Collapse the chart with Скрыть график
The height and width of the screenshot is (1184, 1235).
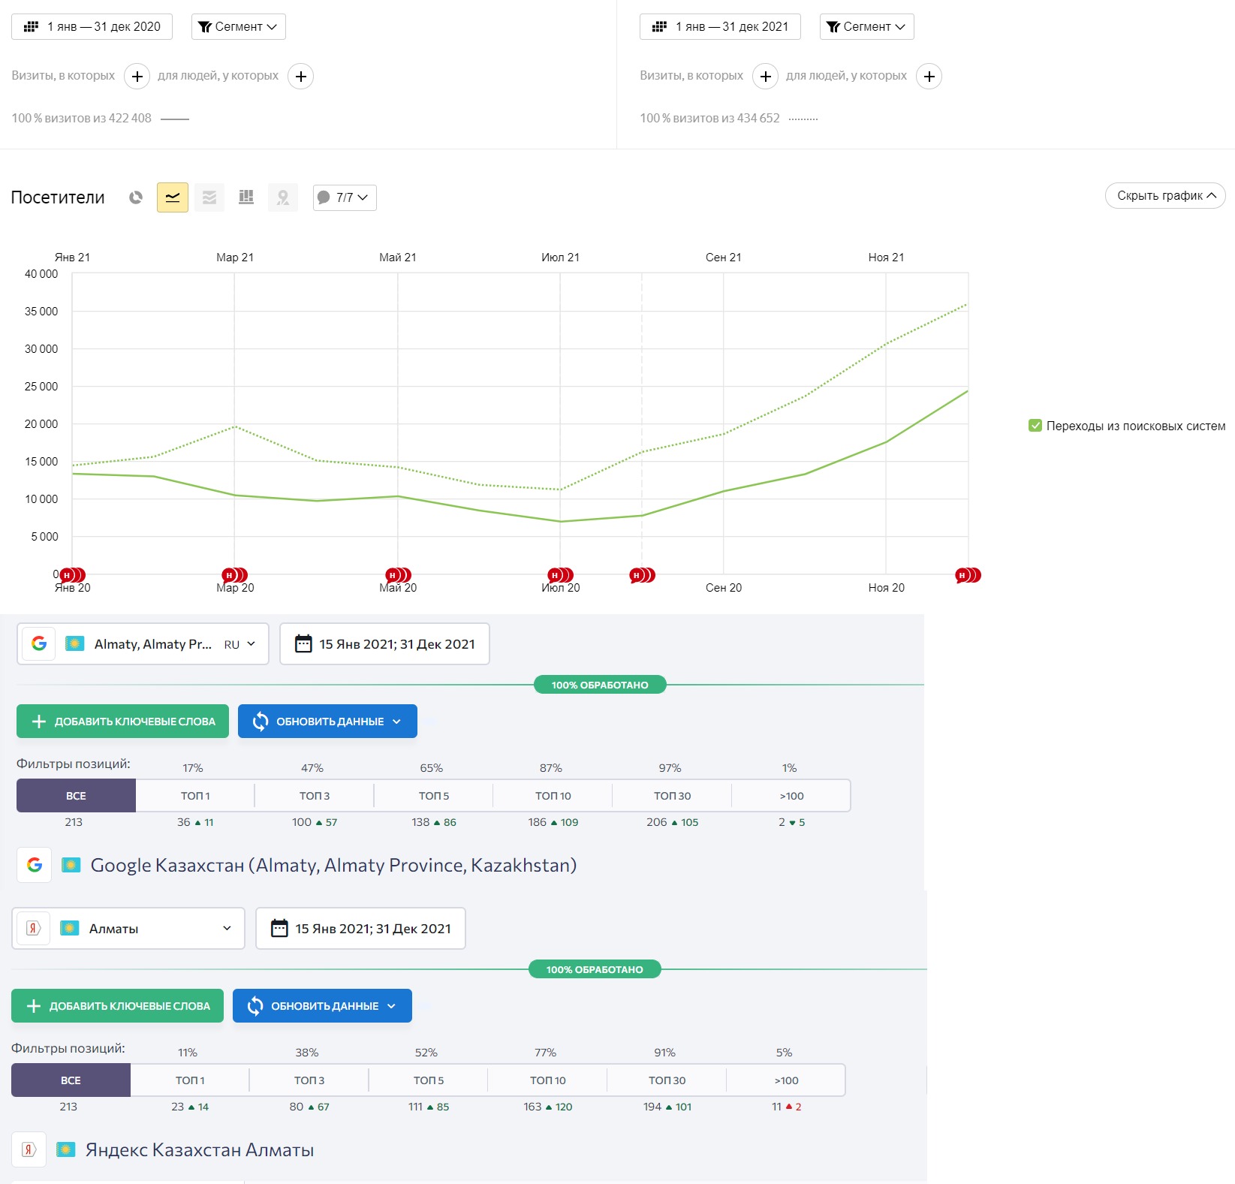click(1165, 196)
